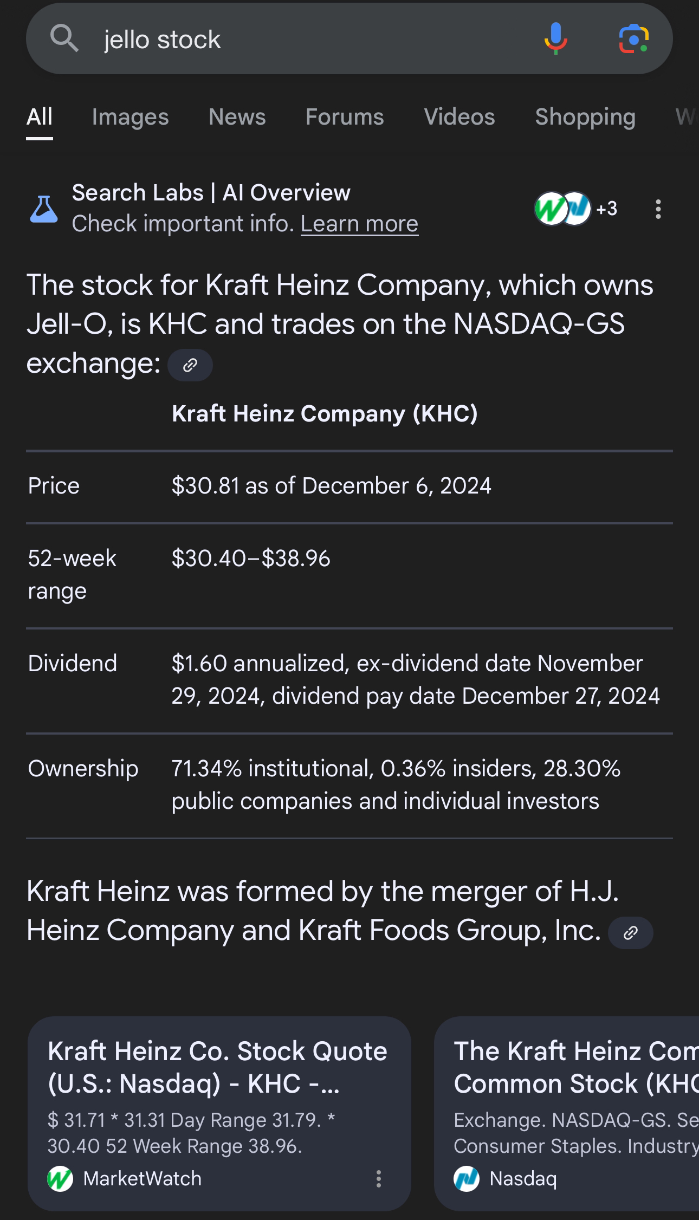The image size is (699, 1220).
Task: Go to the Shopping tab
Action: (x=585, y=117)
